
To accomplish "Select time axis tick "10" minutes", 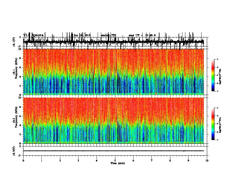I will coord(207,161).
